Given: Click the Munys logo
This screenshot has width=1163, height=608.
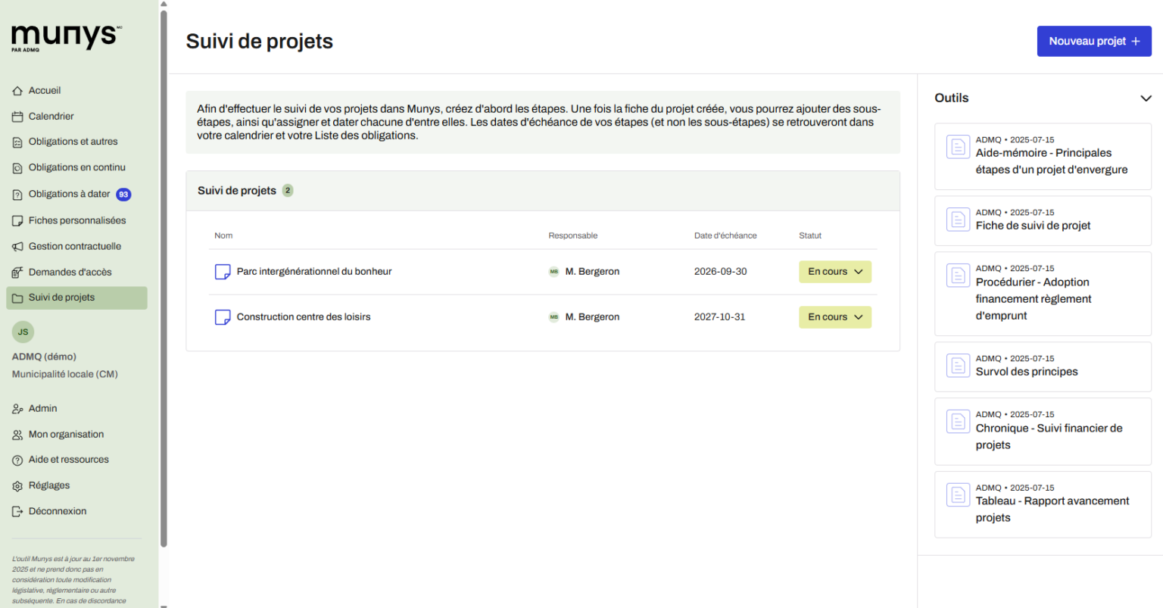Looking at the screenshot, I should (x=66, y=37).
